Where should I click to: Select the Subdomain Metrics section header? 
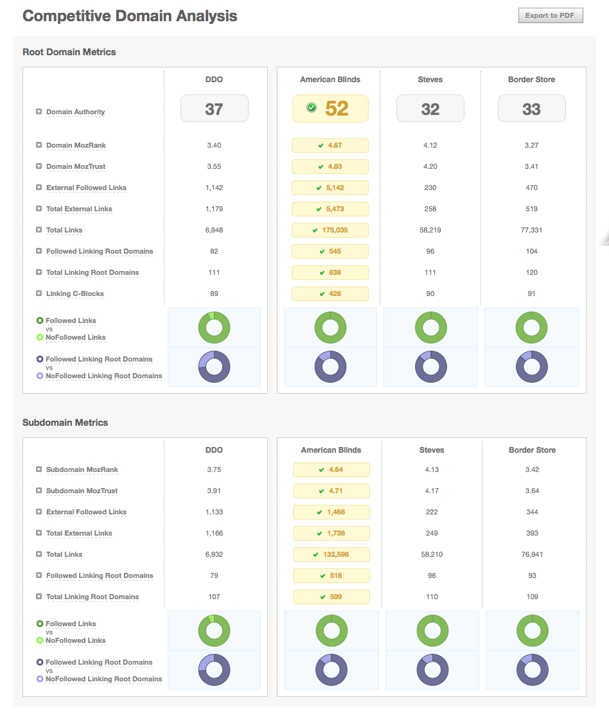65,423
